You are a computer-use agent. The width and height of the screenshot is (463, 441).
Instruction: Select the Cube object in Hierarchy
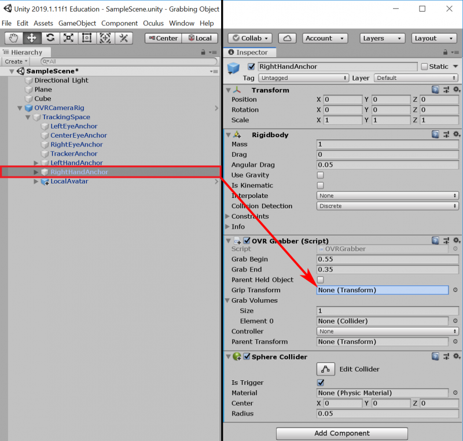[x=42, y=98]
